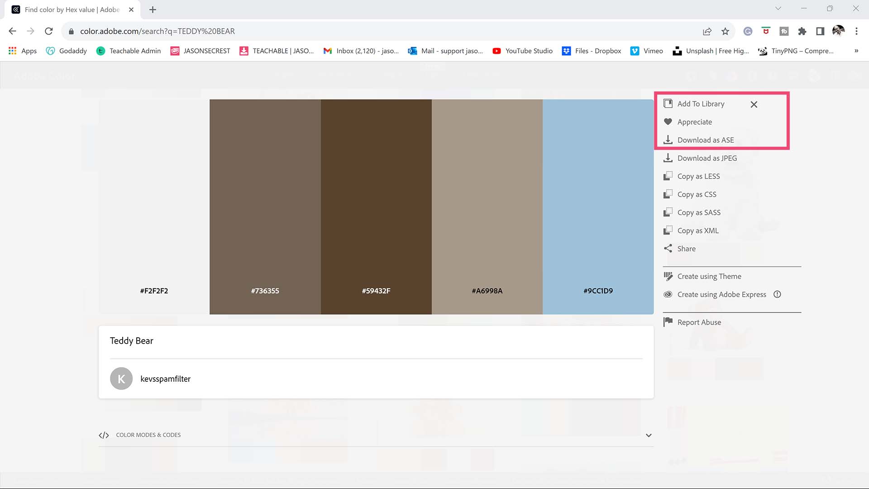Open the Teachable Admin bookmark
This screenshot has height=489, width=869.
pos(129,51)
